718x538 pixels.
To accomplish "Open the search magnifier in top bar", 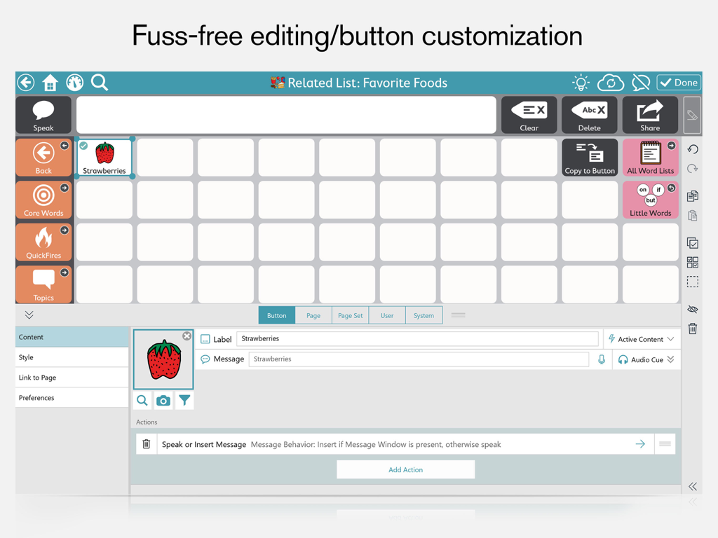I will tap(100, 83).
